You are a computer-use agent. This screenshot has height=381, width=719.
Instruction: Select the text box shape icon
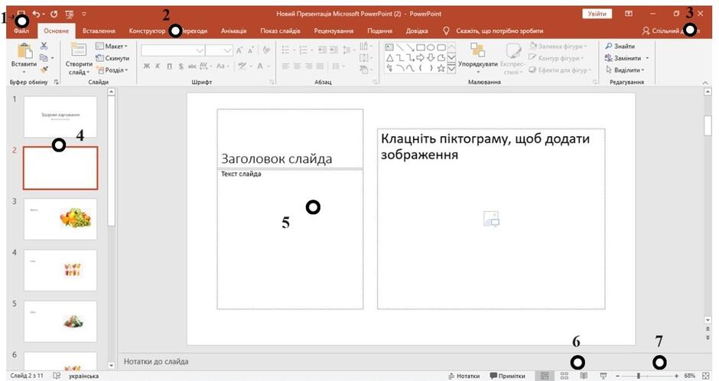pos(389,47)
